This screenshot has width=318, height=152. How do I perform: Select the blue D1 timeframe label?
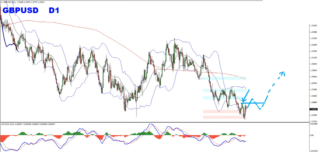(54, 11)
